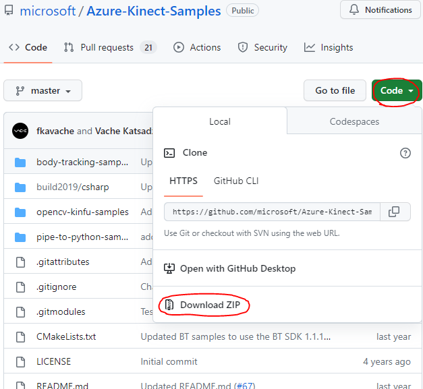Click Download ZIP
Image resolution: width=423 pixels, height=389 pixels.
coord(210,305)
